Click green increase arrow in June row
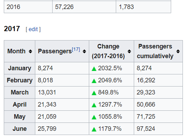 click(x=94, y=129)
